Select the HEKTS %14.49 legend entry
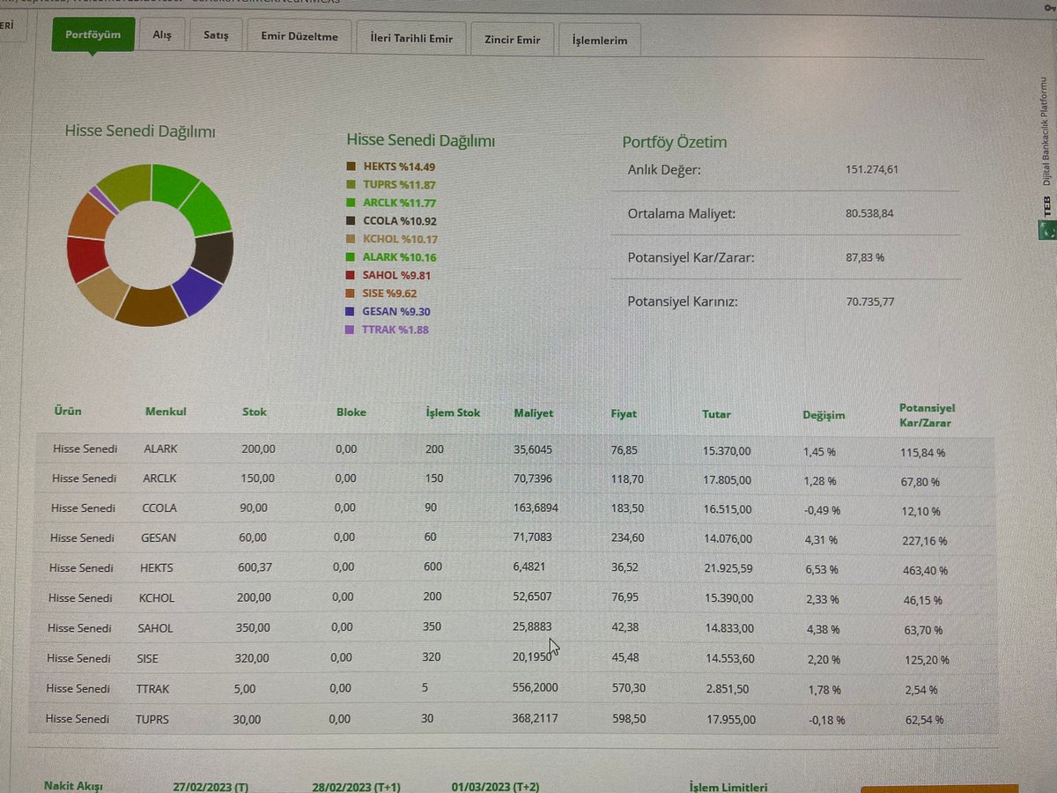1057x793 pixels. coord(399,167)
